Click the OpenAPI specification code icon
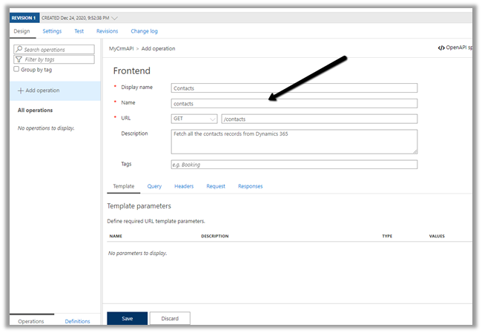The width and height of the screenshot is (482, 333). (441, 47)
